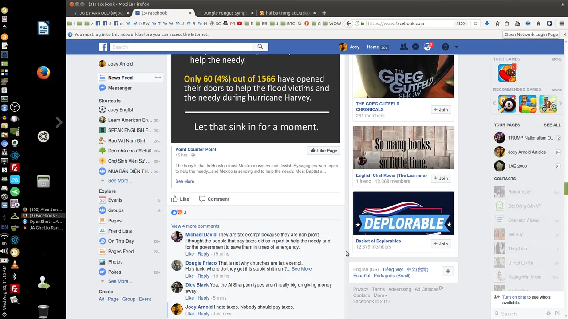Open the Messenger icon in header
Screen dimensions: 568x319
(416, 47)
